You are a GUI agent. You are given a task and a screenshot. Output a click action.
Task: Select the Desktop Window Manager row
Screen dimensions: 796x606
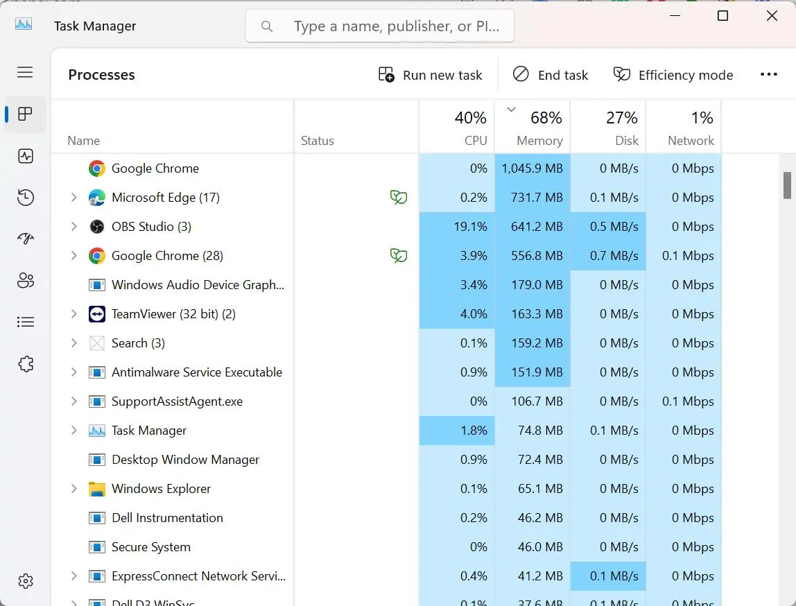386,460
